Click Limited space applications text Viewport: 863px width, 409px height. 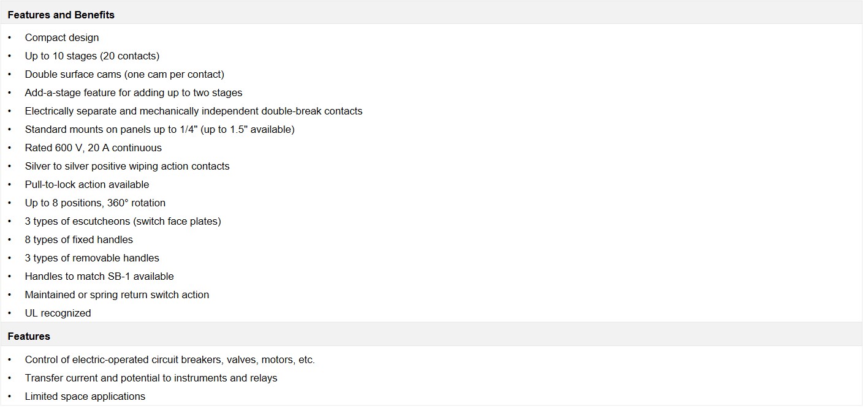(85, 396)
